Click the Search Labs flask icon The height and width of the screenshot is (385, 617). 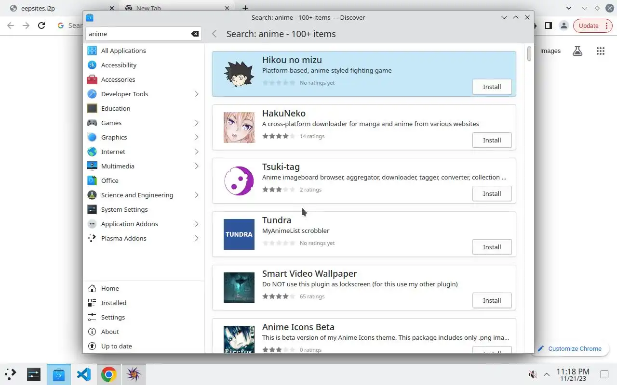point(577,51)
